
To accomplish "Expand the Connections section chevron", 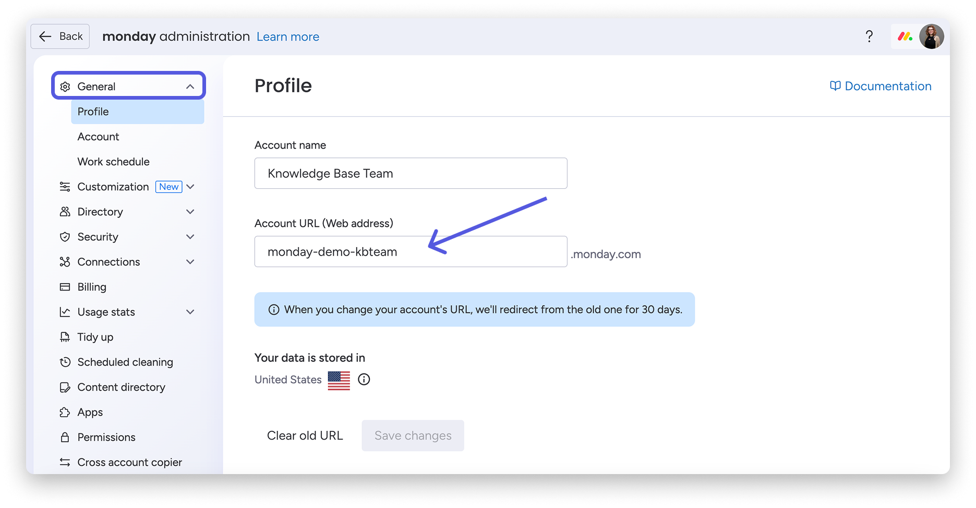I will coord(190,262).
